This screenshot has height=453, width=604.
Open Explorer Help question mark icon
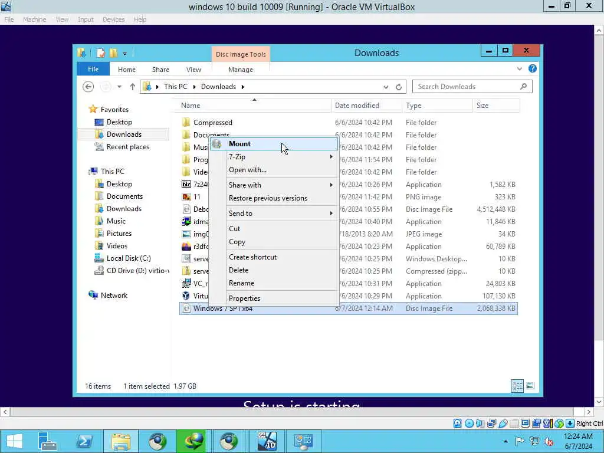coord(533,68)
